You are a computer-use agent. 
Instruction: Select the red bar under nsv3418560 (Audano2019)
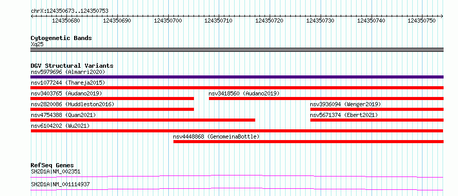326,99
